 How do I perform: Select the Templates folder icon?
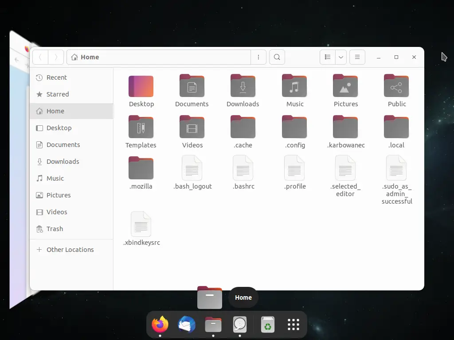pos(141,127)
